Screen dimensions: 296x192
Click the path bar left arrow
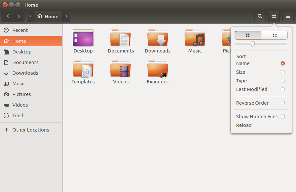pos(31,16)
